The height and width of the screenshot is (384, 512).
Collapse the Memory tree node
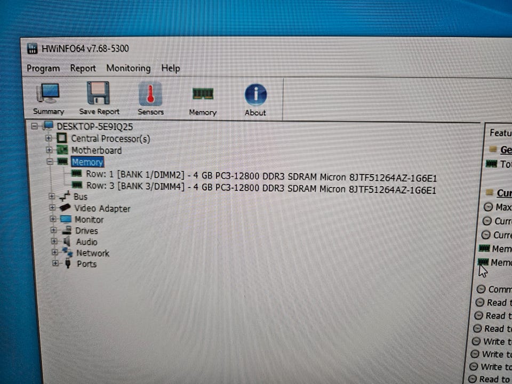tap(50, 162)
